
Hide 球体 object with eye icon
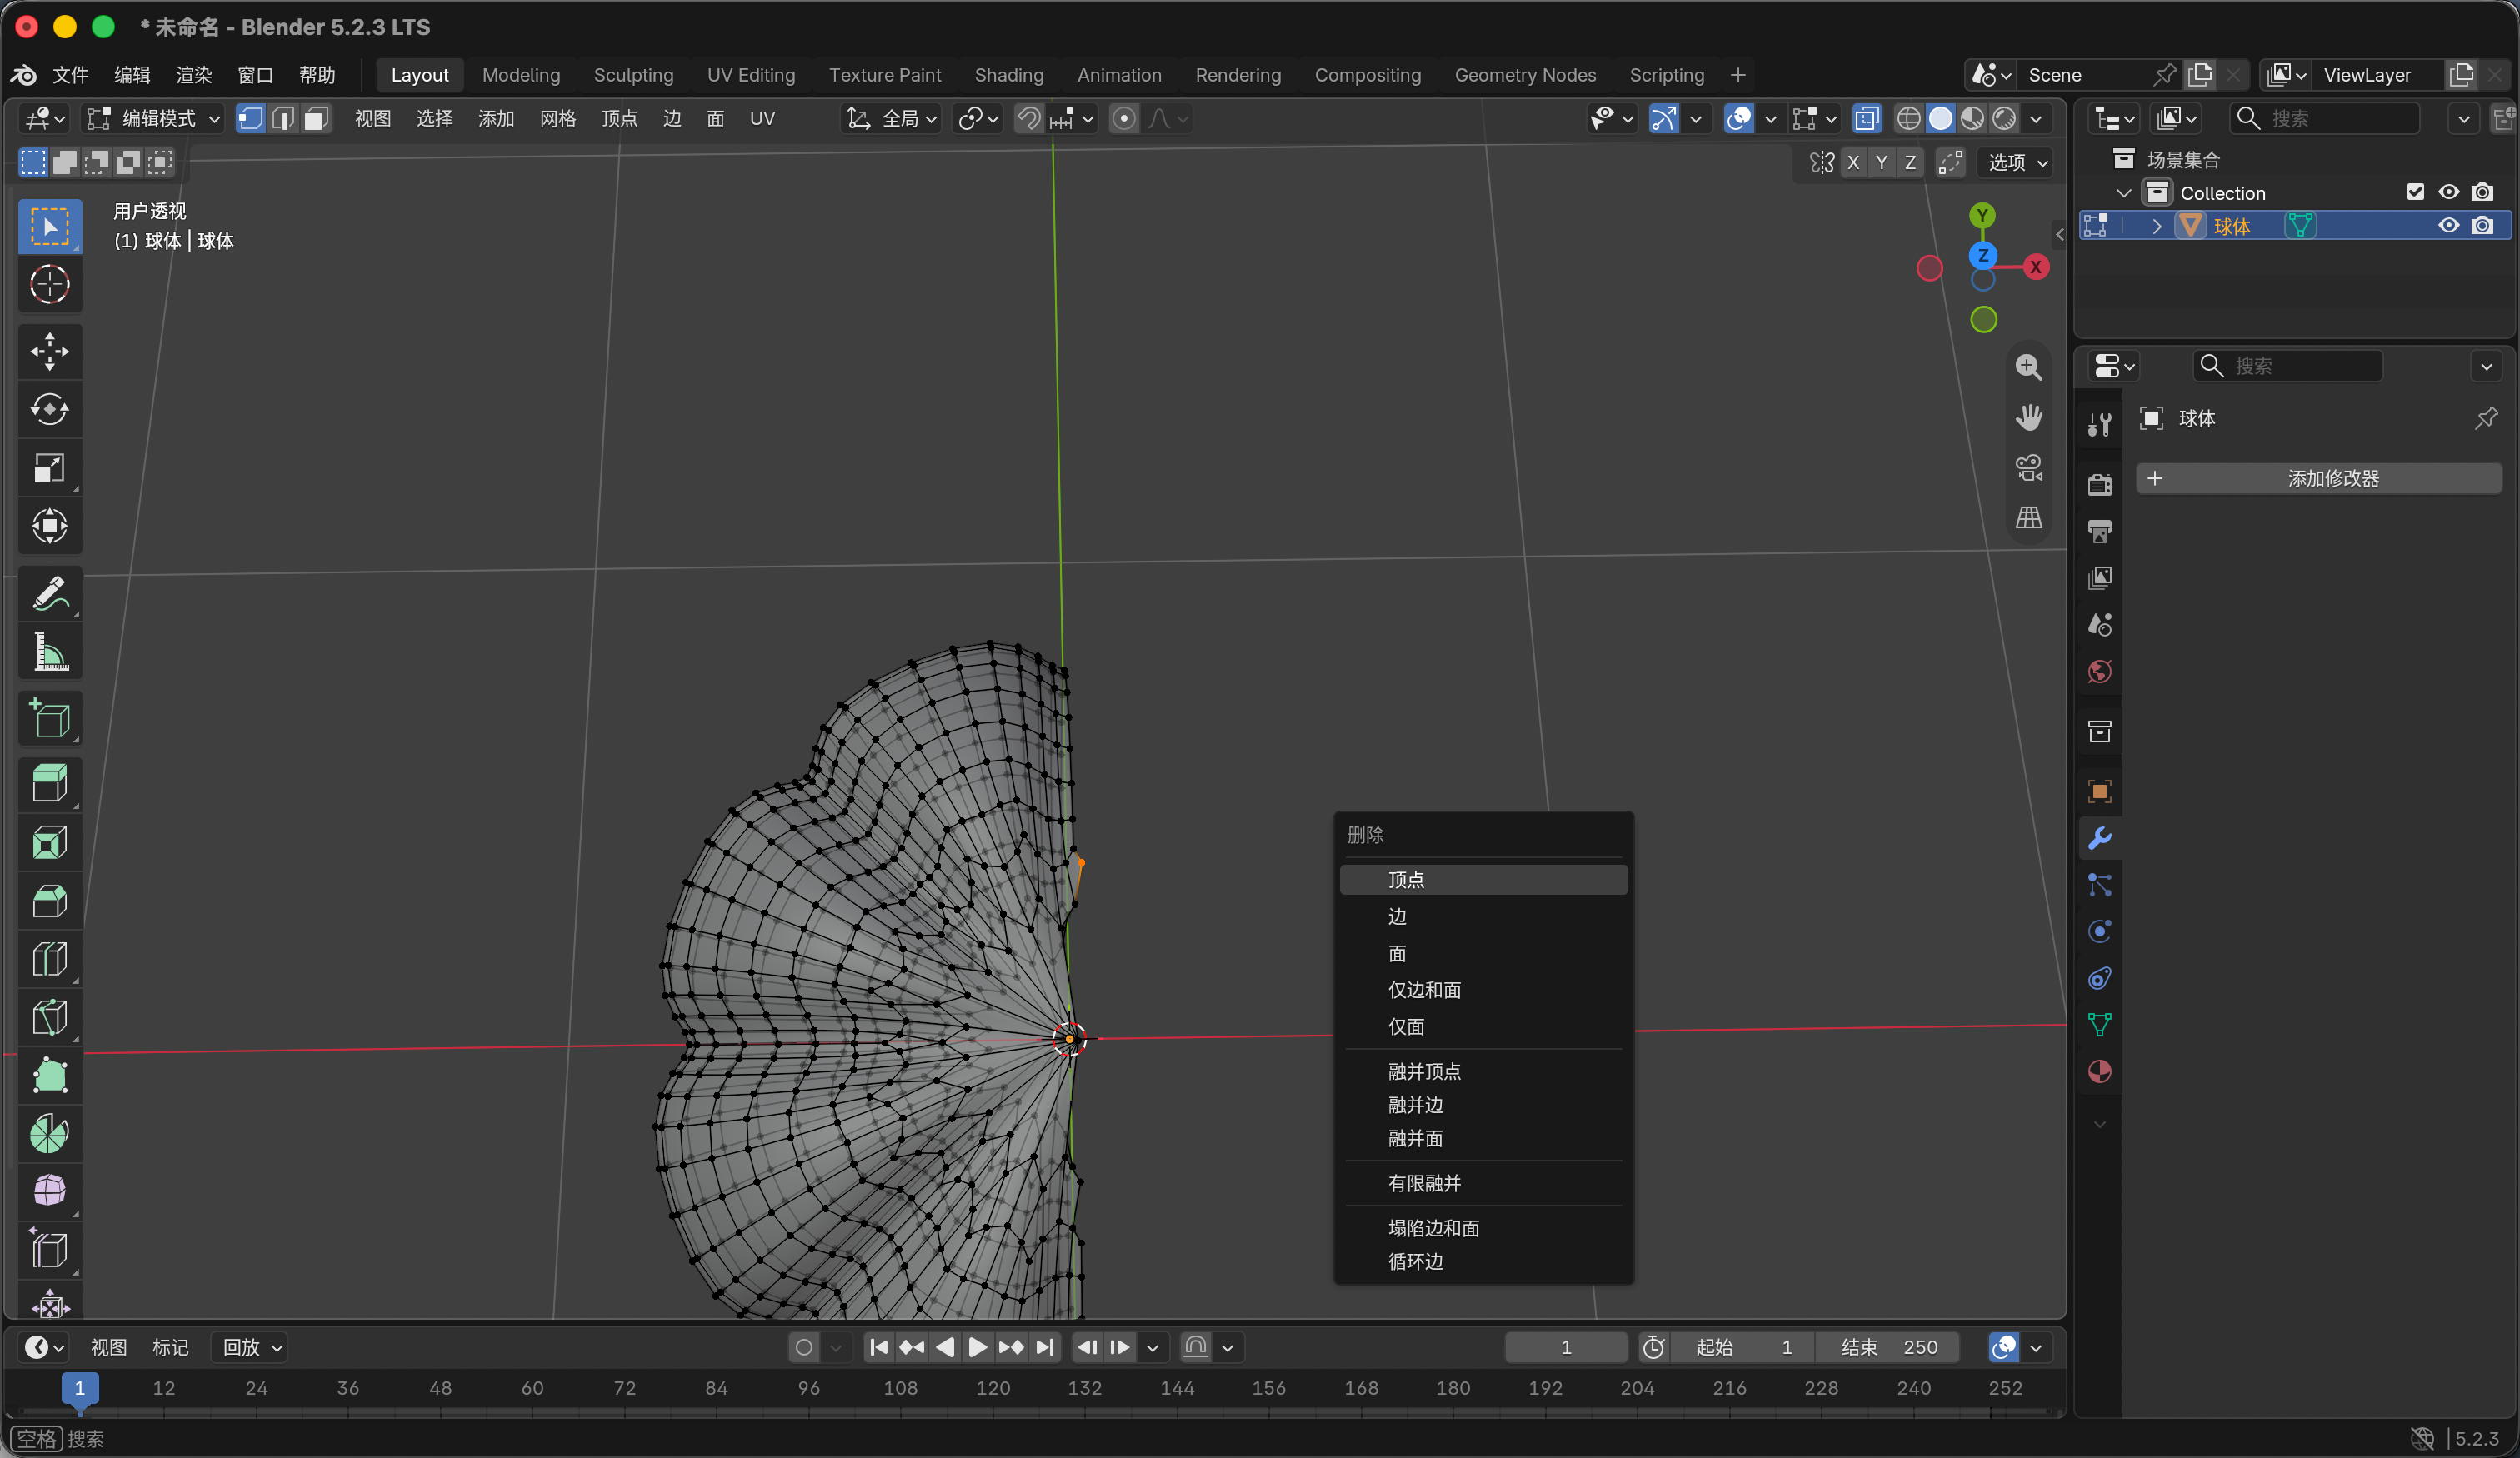[x=2448, y=226]
